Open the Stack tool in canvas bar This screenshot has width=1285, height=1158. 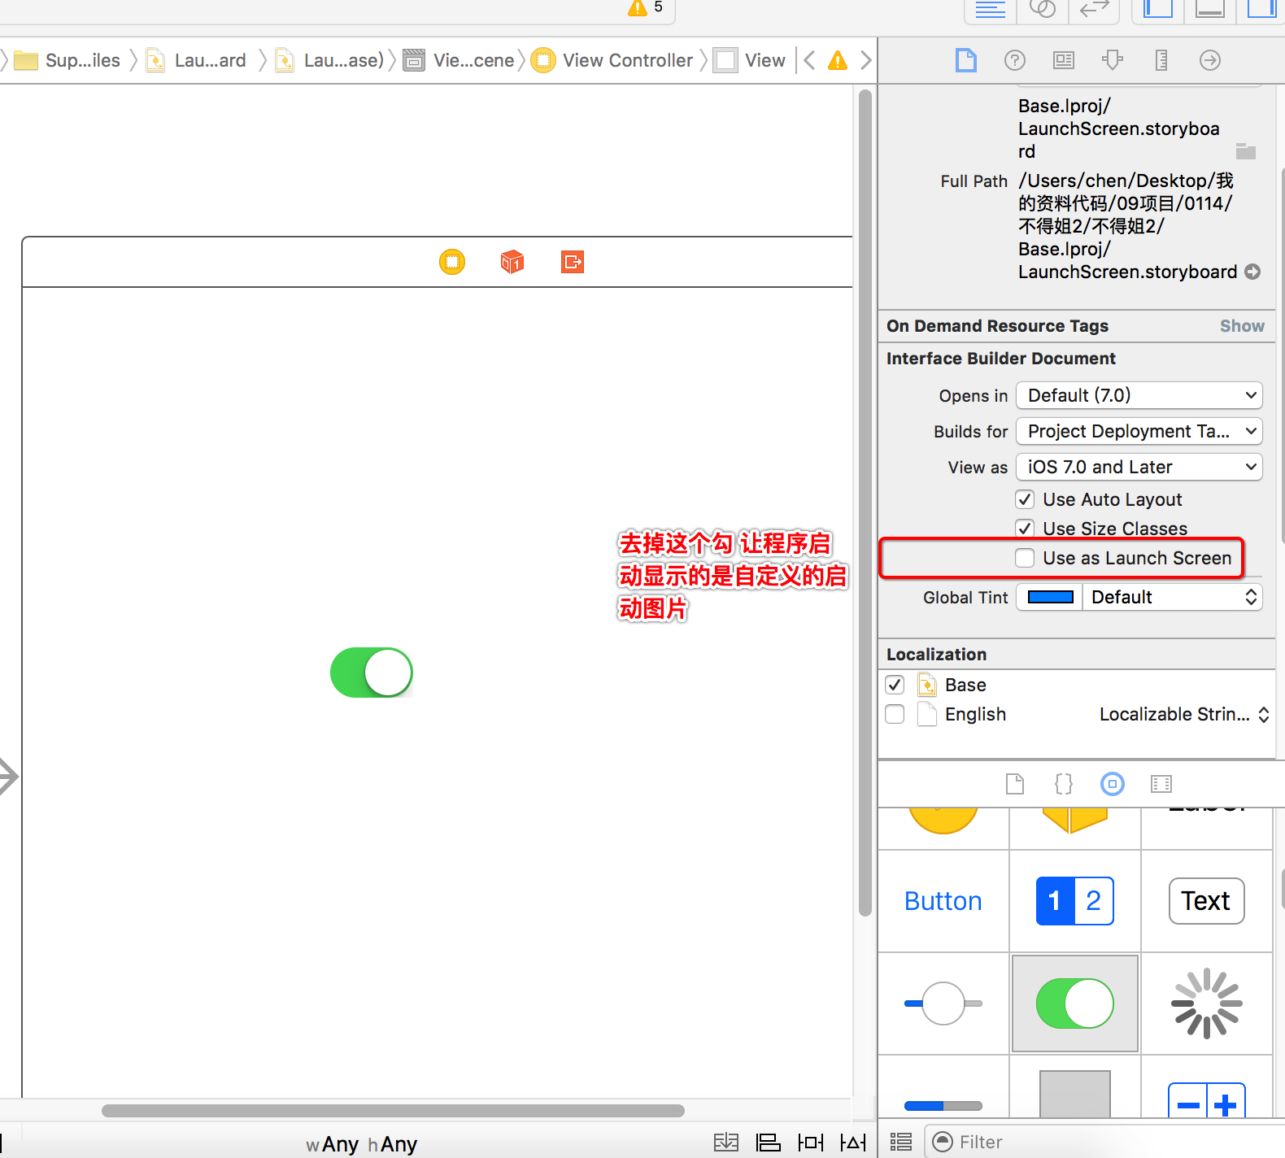(726, 1142)
